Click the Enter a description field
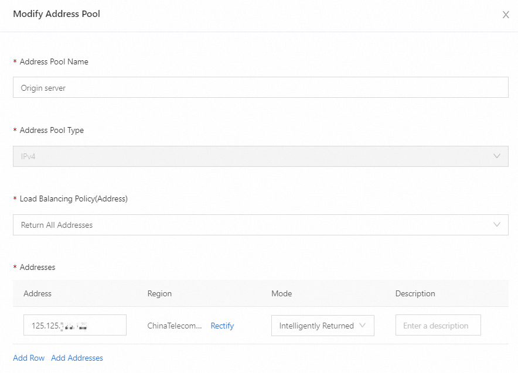 point(438,326)
